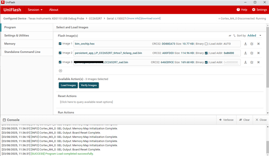This screenshot has width=269, height=156.
Task: Toggle the Image 1 selection checkbox
Action: [60, 44]
